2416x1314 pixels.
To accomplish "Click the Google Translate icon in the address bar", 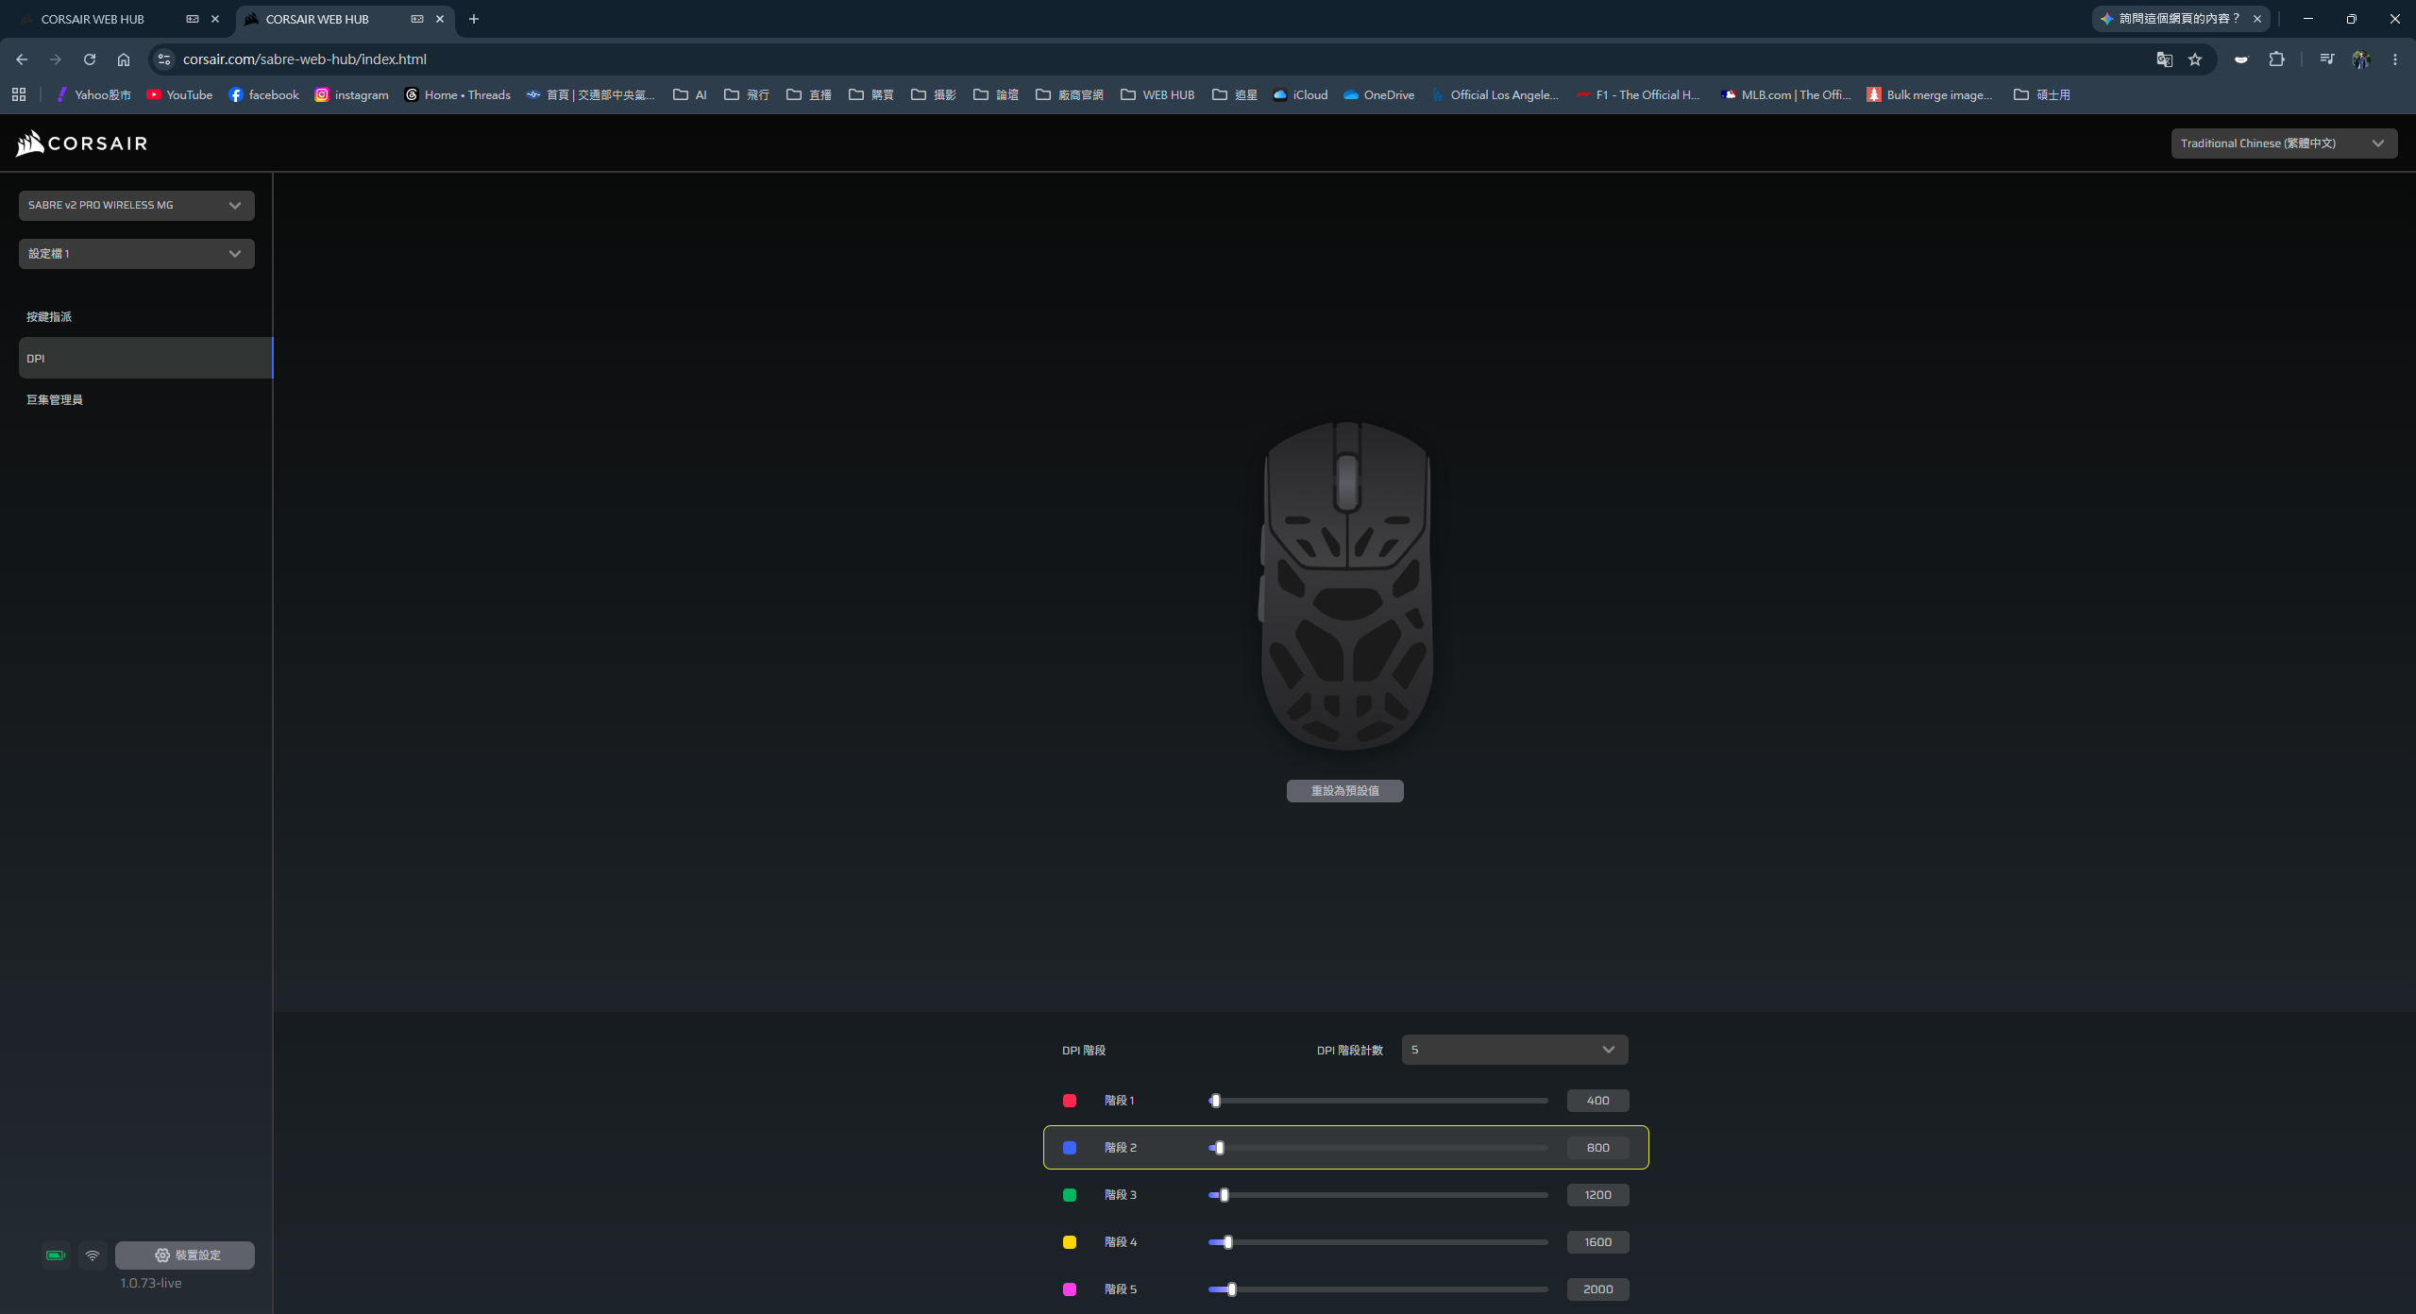I will click(x=2164, y=59).
